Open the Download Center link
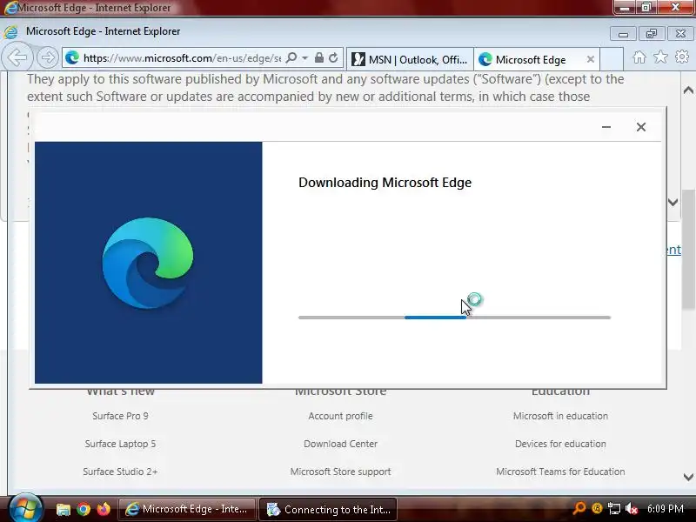 [x=340, y=444]
